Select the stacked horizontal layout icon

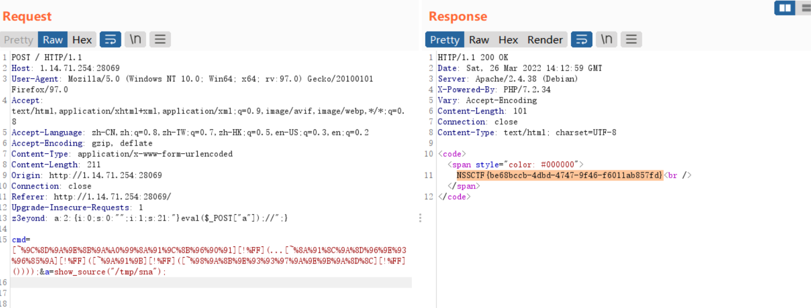click(805, 8)
